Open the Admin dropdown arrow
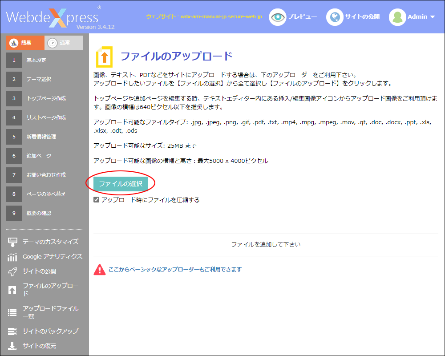 [x=433, y=17]
